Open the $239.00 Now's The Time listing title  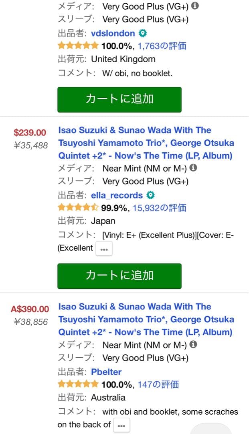[146, 143]
